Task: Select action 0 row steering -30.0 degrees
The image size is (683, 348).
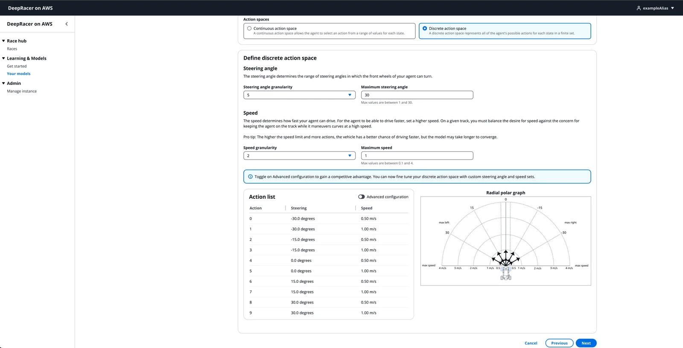Action: [303, 219]
